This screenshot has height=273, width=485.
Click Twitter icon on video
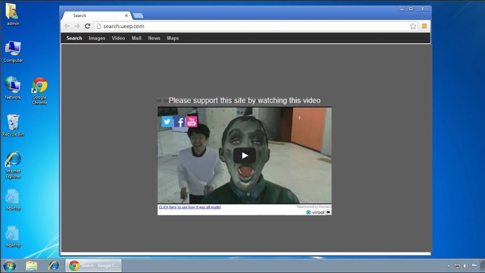[x=167, y=121]
